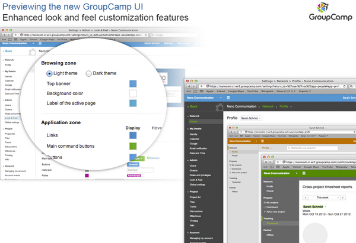
Task: Open the apps grid icon in Look & Feel window banner
Action: click(x=40, y=43)
